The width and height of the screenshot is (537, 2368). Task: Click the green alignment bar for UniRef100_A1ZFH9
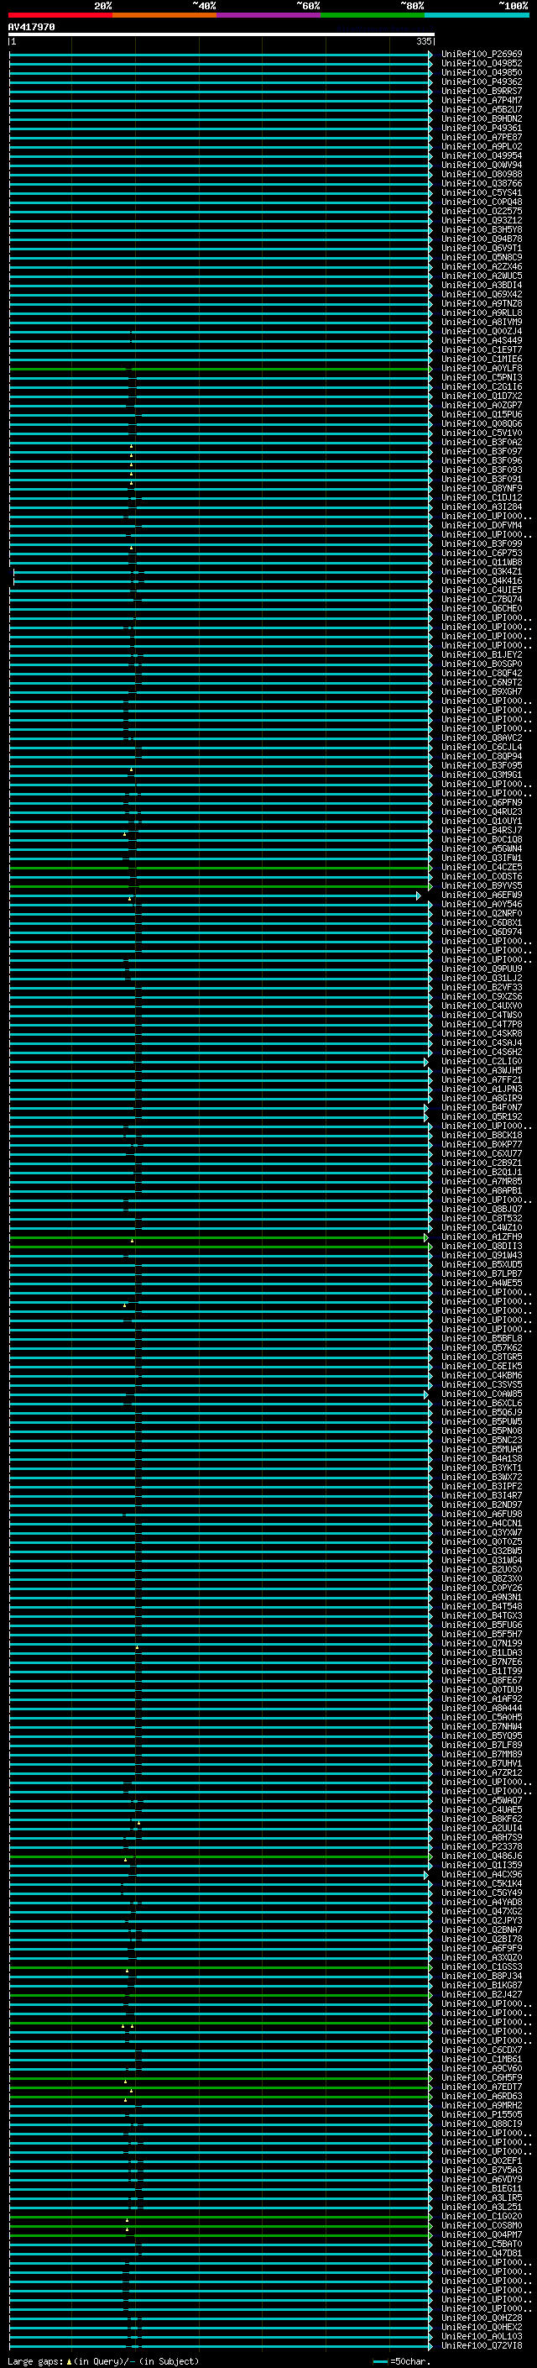click(218, 1237)
